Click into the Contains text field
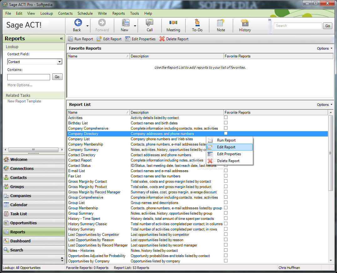Viewport: 337px width, 273px height. (x=28, y=77)
